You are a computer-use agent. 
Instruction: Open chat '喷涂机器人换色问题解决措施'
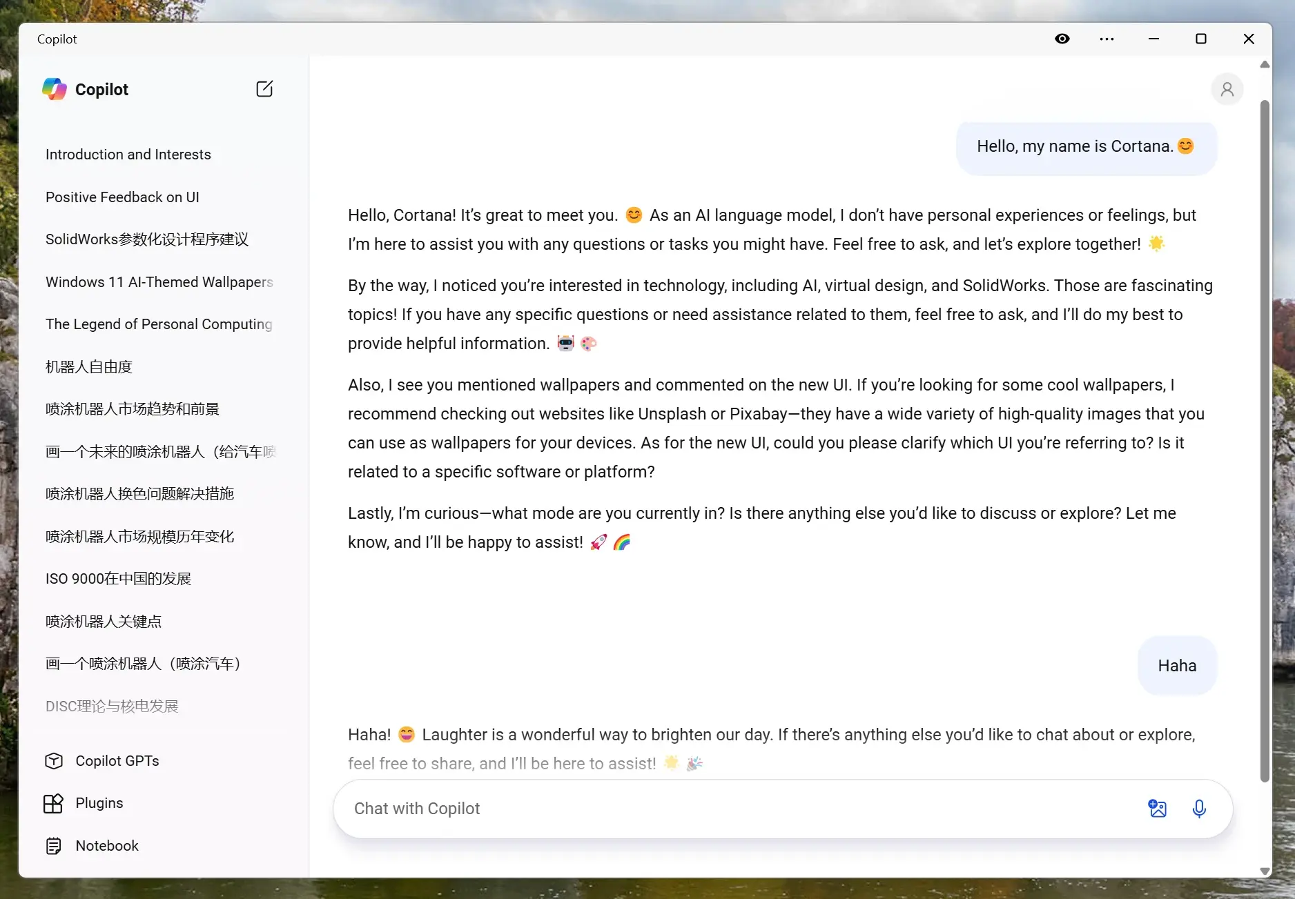(139, 494)
